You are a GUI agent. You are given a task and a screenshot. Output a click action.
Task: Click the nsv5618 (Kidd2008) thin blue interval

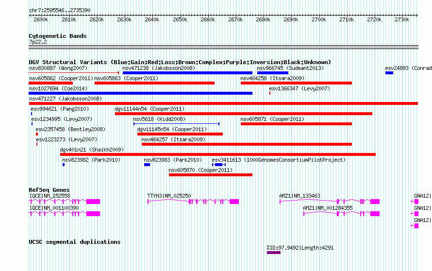click(x=176, y=124)
